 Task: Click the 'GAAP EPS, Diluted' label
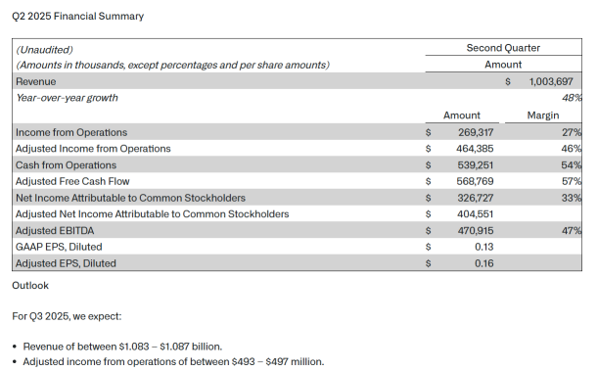pos(59,247)
